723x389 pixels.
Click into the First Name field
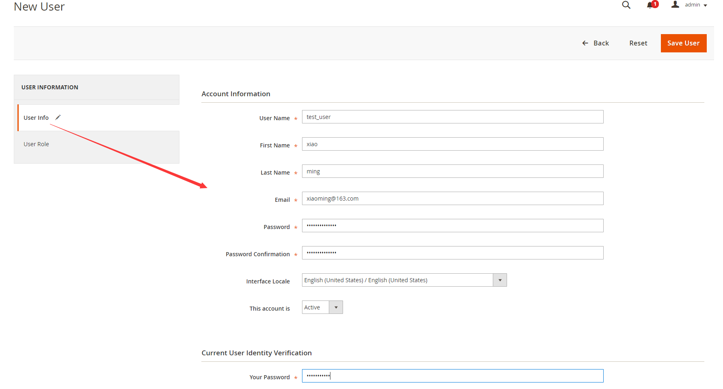452,144
